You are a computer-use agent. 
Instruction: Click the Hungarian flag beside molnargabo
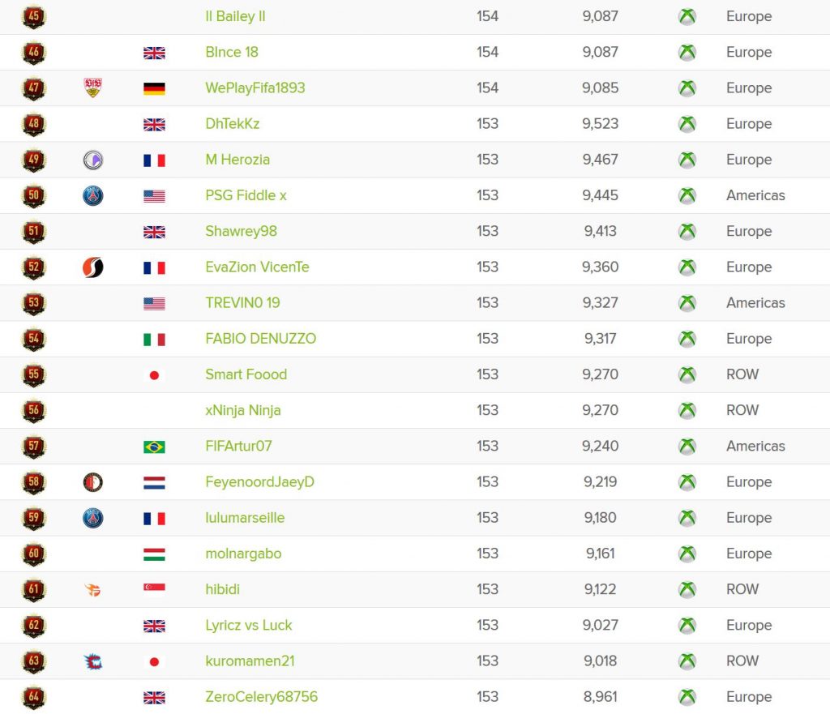pyautogui.click(x=154, y=554)
